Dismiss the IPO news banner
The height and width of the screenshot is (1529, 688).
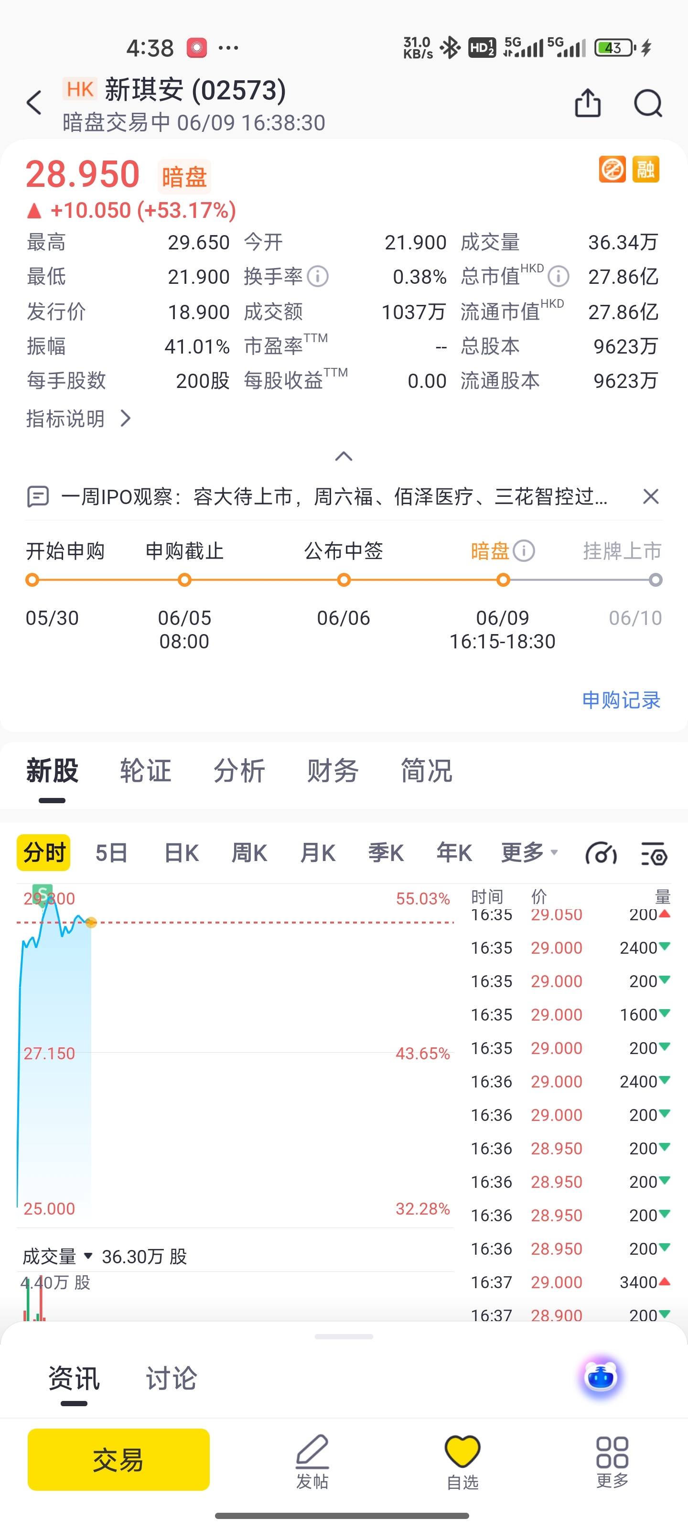tap(651, 496)
